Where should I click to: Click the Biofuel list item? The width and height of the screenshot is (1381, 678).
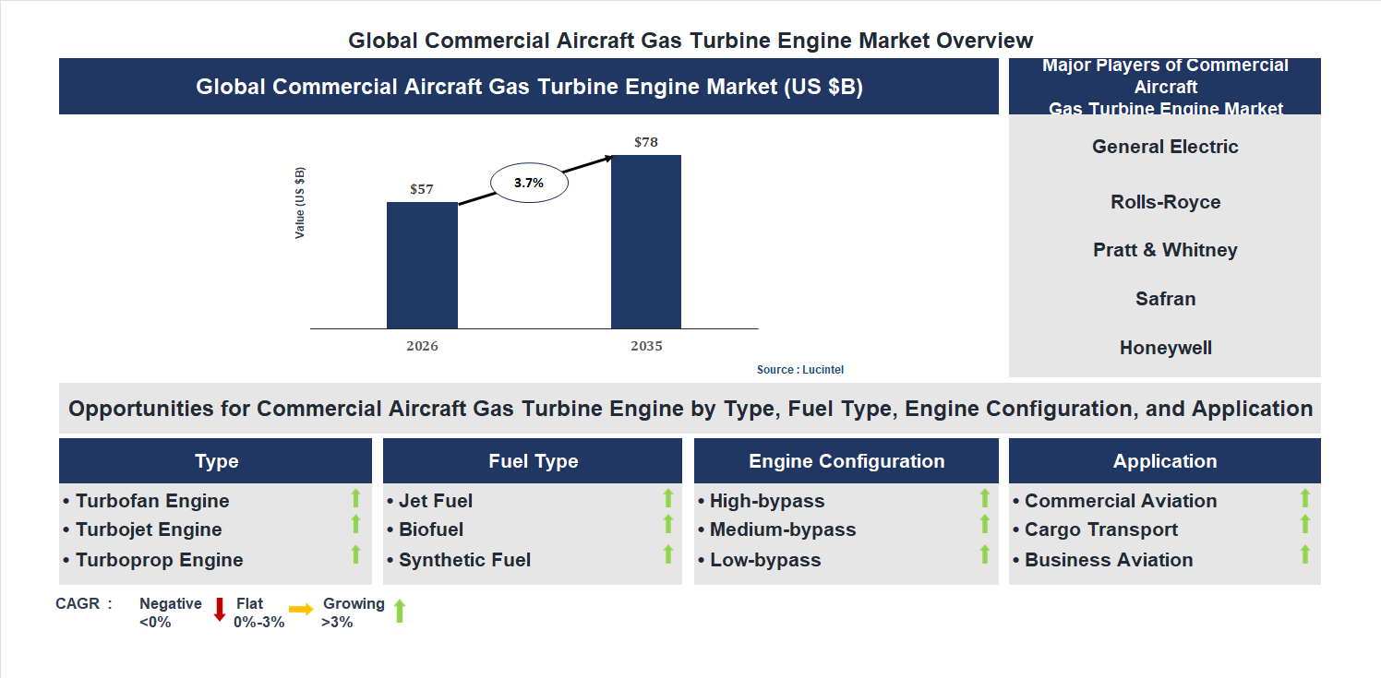[425, 529]
